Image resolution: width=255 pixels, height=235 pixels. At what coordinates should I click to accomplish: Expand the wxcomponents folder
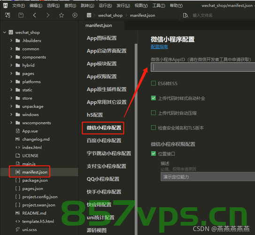pos(11,123)
